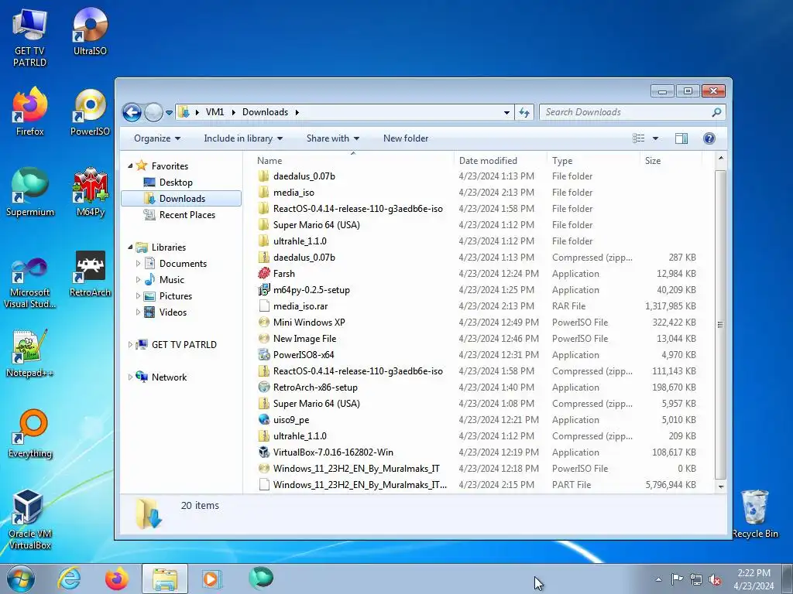Select the Notepad++ desktop icon
The height and width of the screenshot is (594, 793).
tap(29, 353)
